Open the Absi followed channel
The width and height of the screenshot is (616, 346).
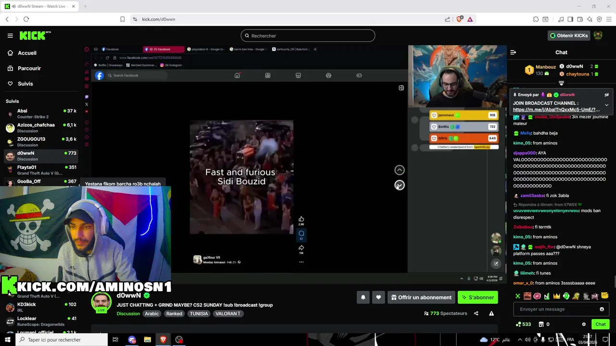[x=40, y=113]
